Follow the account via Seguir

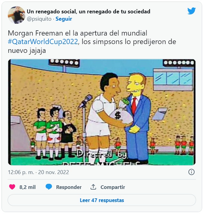(x=64, y=19)
